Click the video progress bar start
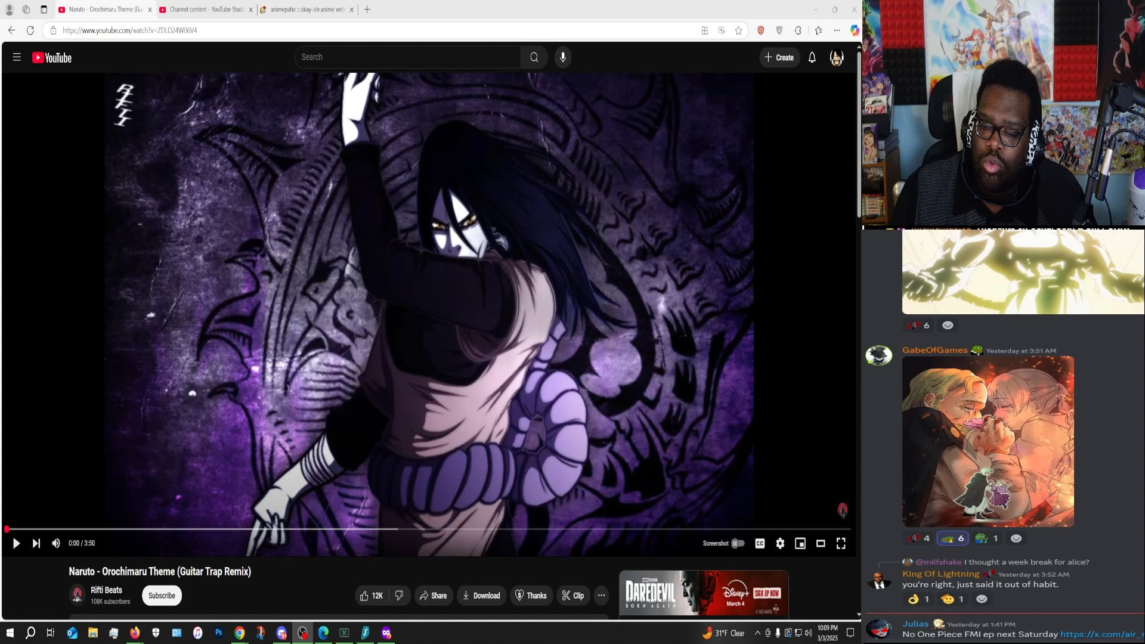The height and width of the screenshot is (644, 1145). tap(7, 529)
